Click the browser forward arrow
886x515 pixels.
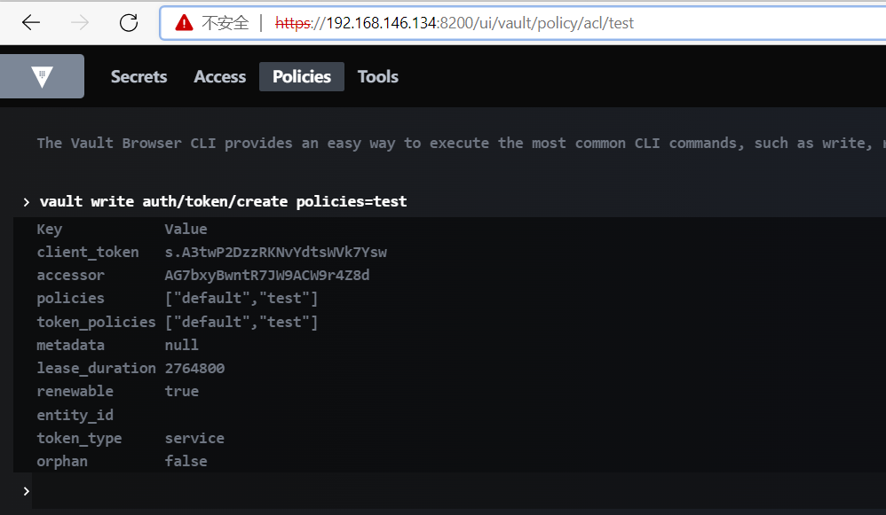pyautogui.click(x=80, y=23)
